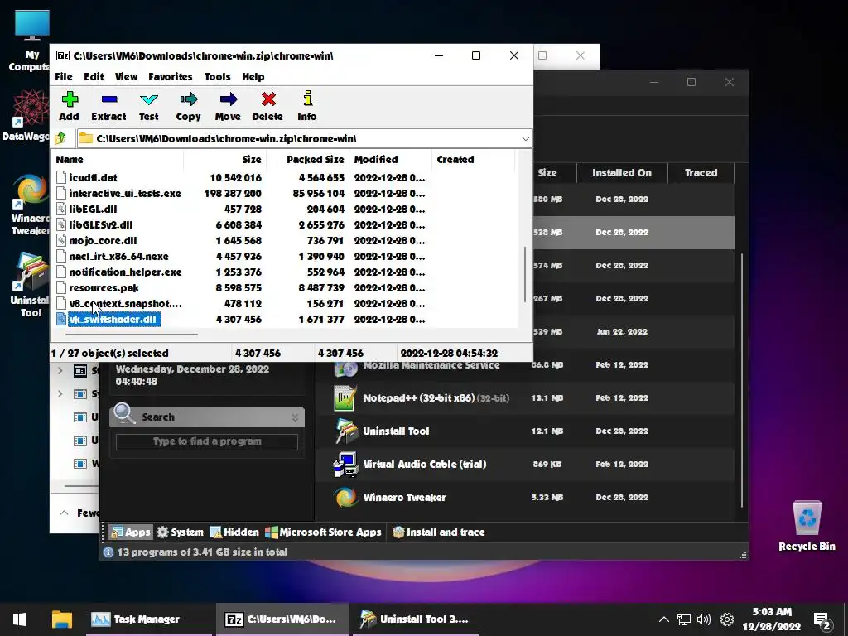Viewport: 848px width, 636px height.
Task: Click the Add toolbar icon in 7-Zip
Action: [70, 107]
